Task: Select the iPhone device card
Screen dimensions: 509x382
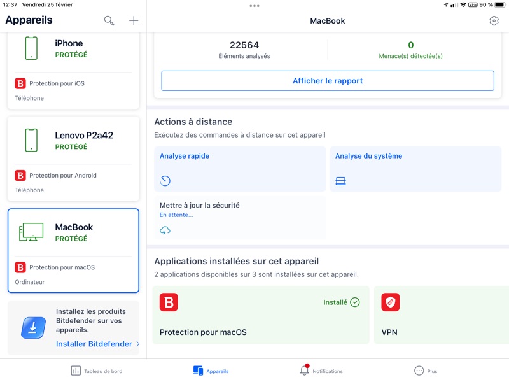Action: point(73,70)
